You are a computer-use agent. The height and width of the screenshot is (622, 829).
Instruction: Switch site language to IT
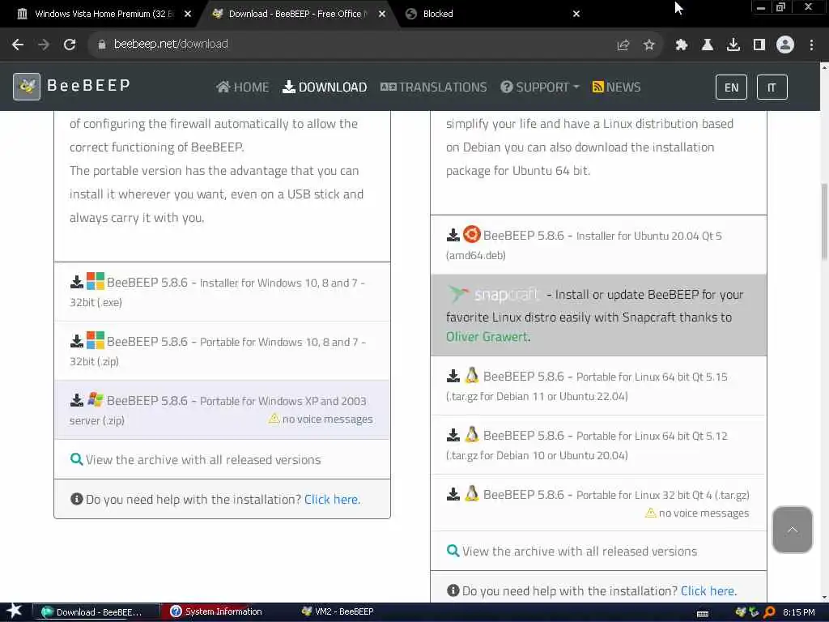[772, 87]
